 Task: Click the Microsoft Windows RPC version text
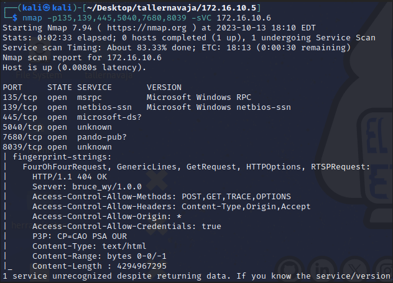(192, 97)
